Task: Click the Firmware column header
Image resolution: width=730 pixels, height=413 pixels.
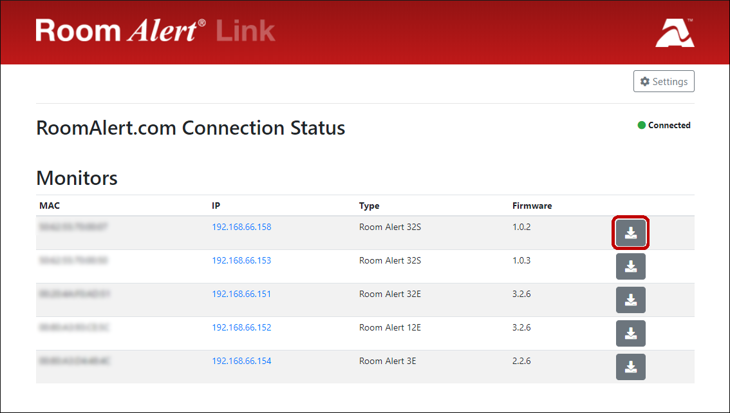Action: click(532, 206)
